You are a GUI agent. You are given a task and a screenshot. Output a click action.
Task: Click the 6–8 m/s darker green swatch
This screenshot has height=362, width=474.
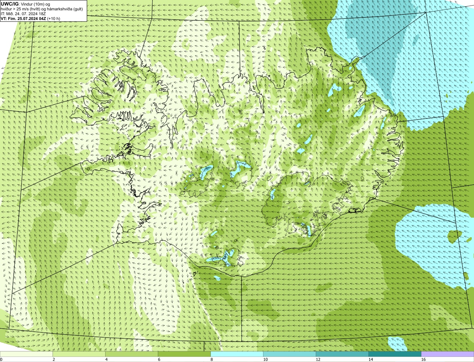(x=184, y=354)
